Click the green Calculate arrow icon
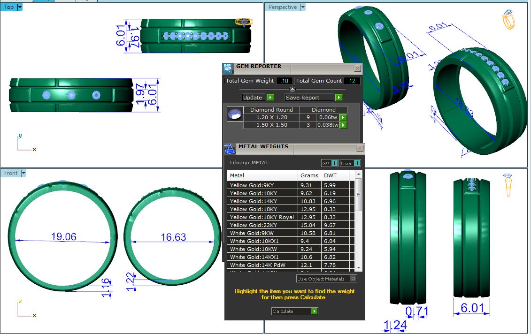The image size is (531, 334). pos(315,311)
